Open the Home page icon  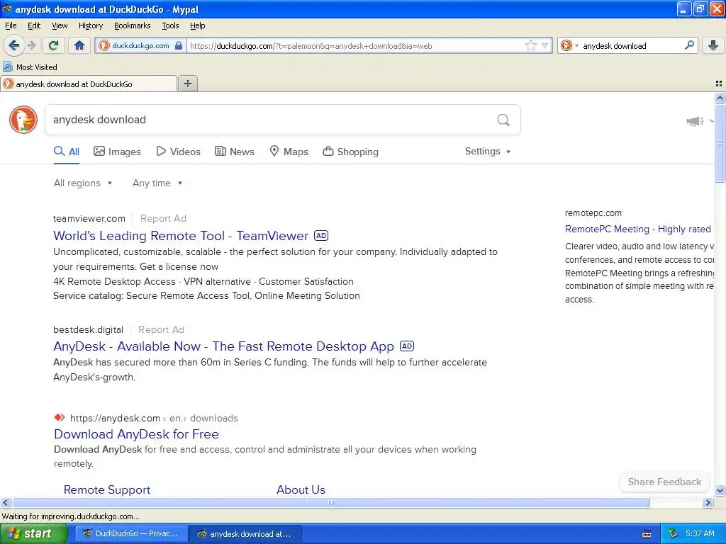(x=79, y=45)
